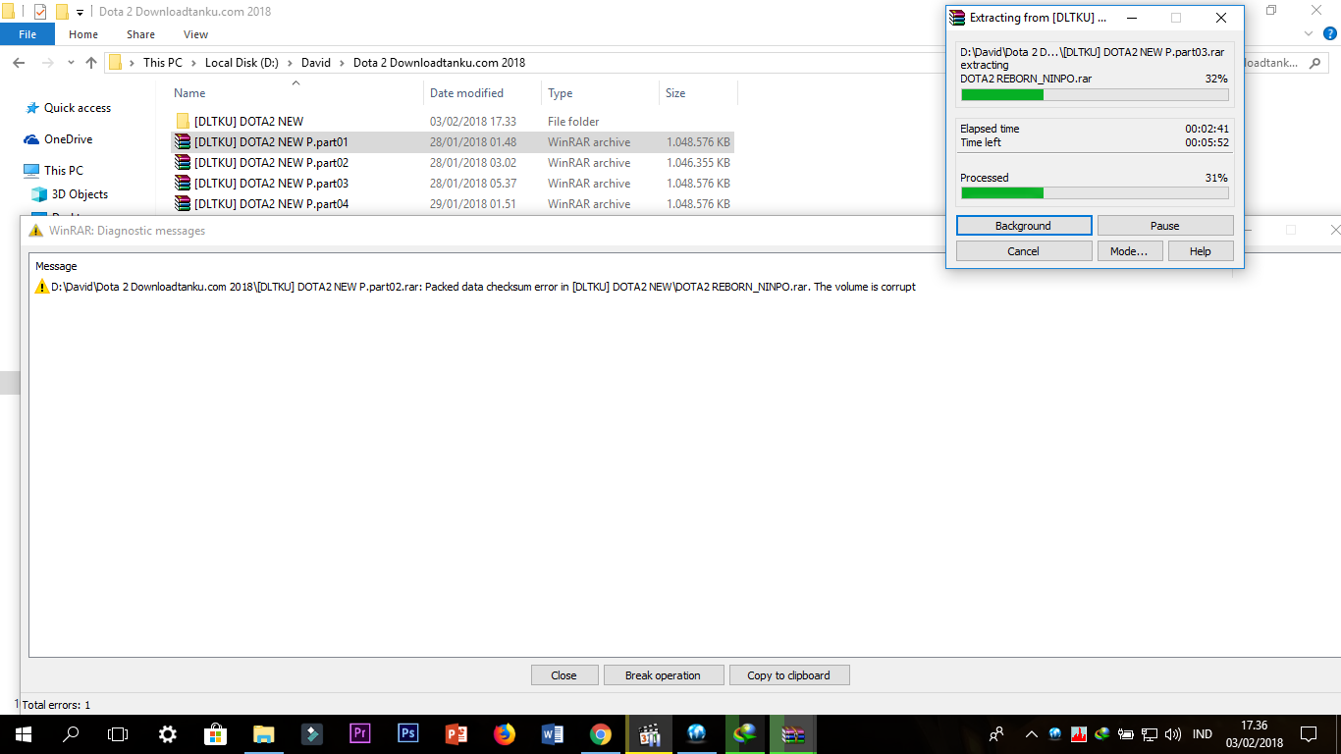This screenshot has width=1341, height=754.
Task: Click the Mode... button
Action: (1129, 251)
